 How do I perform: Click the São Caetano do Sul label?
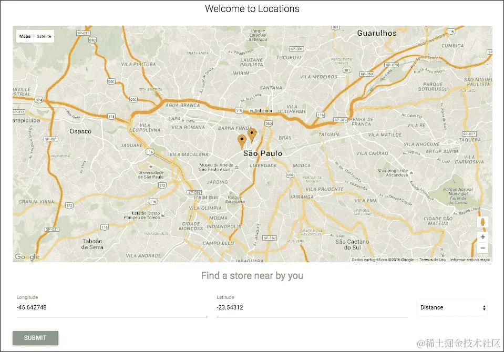coord(352,244)
